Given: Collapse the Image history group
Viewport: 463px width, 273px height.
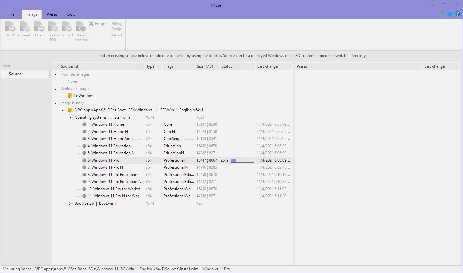Looking at the screenshot, I should coord(56,103).
